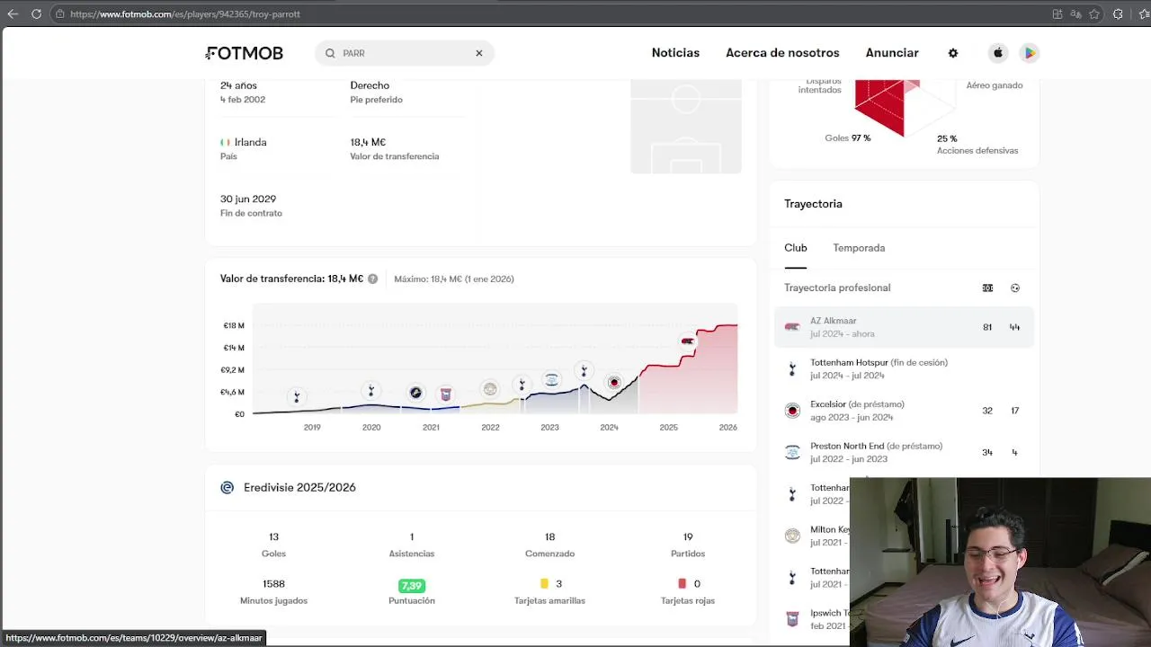Switch to the Temporada tab
The height and width of the screenshot is (647, 1151).
(x=859, y=248)
